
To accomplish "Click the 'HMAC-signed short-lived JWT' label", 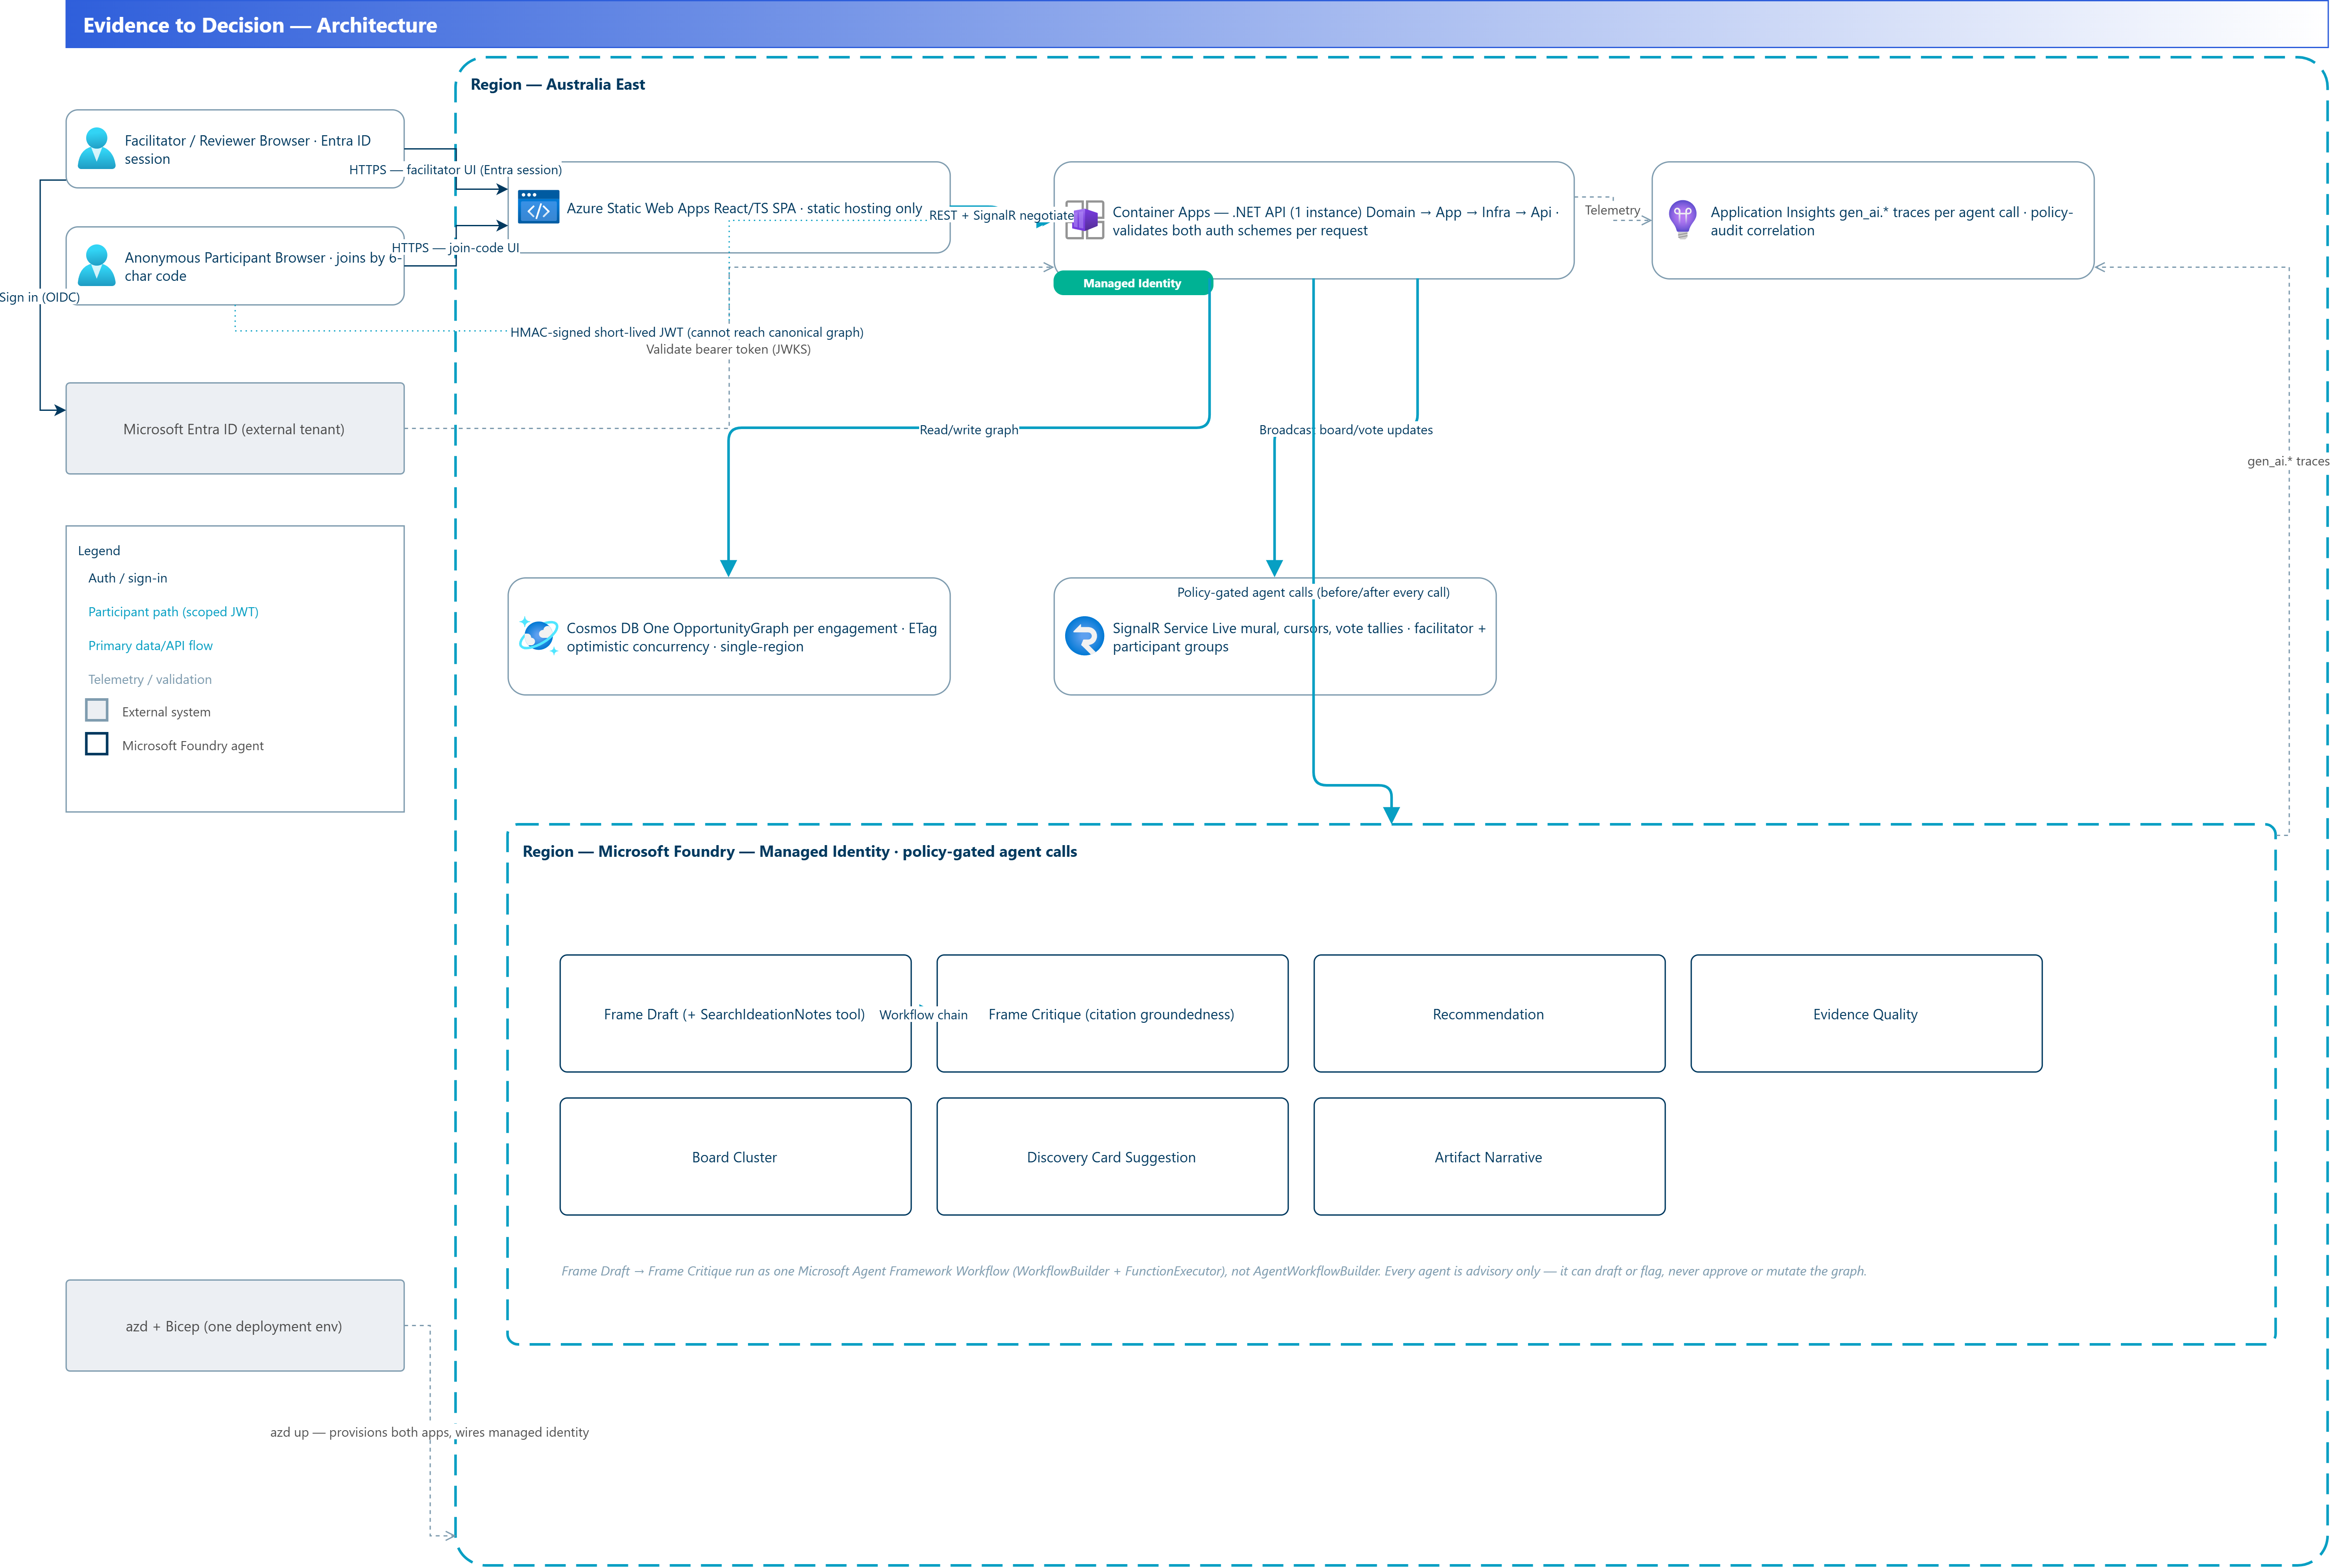I will tap(687, 332).
